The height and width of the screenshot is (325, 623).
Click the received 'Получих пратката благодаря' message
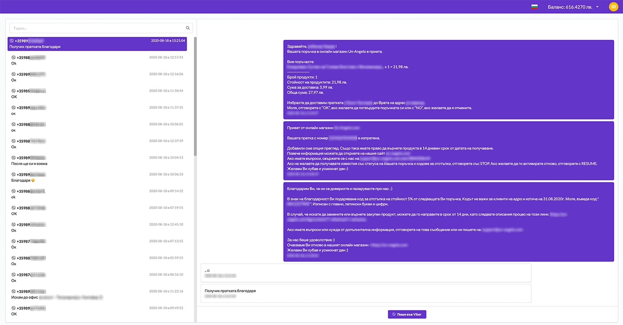pos(366,293)
